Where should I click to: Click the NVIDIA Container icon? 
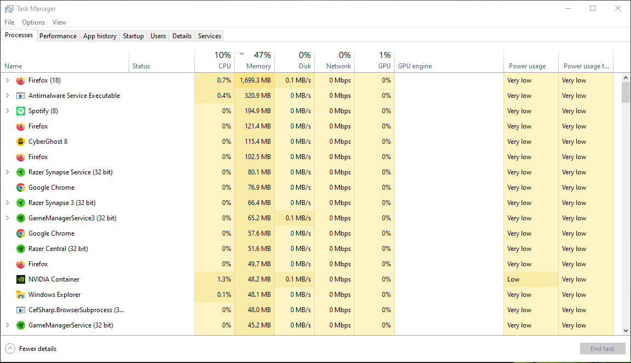(21, 279)
